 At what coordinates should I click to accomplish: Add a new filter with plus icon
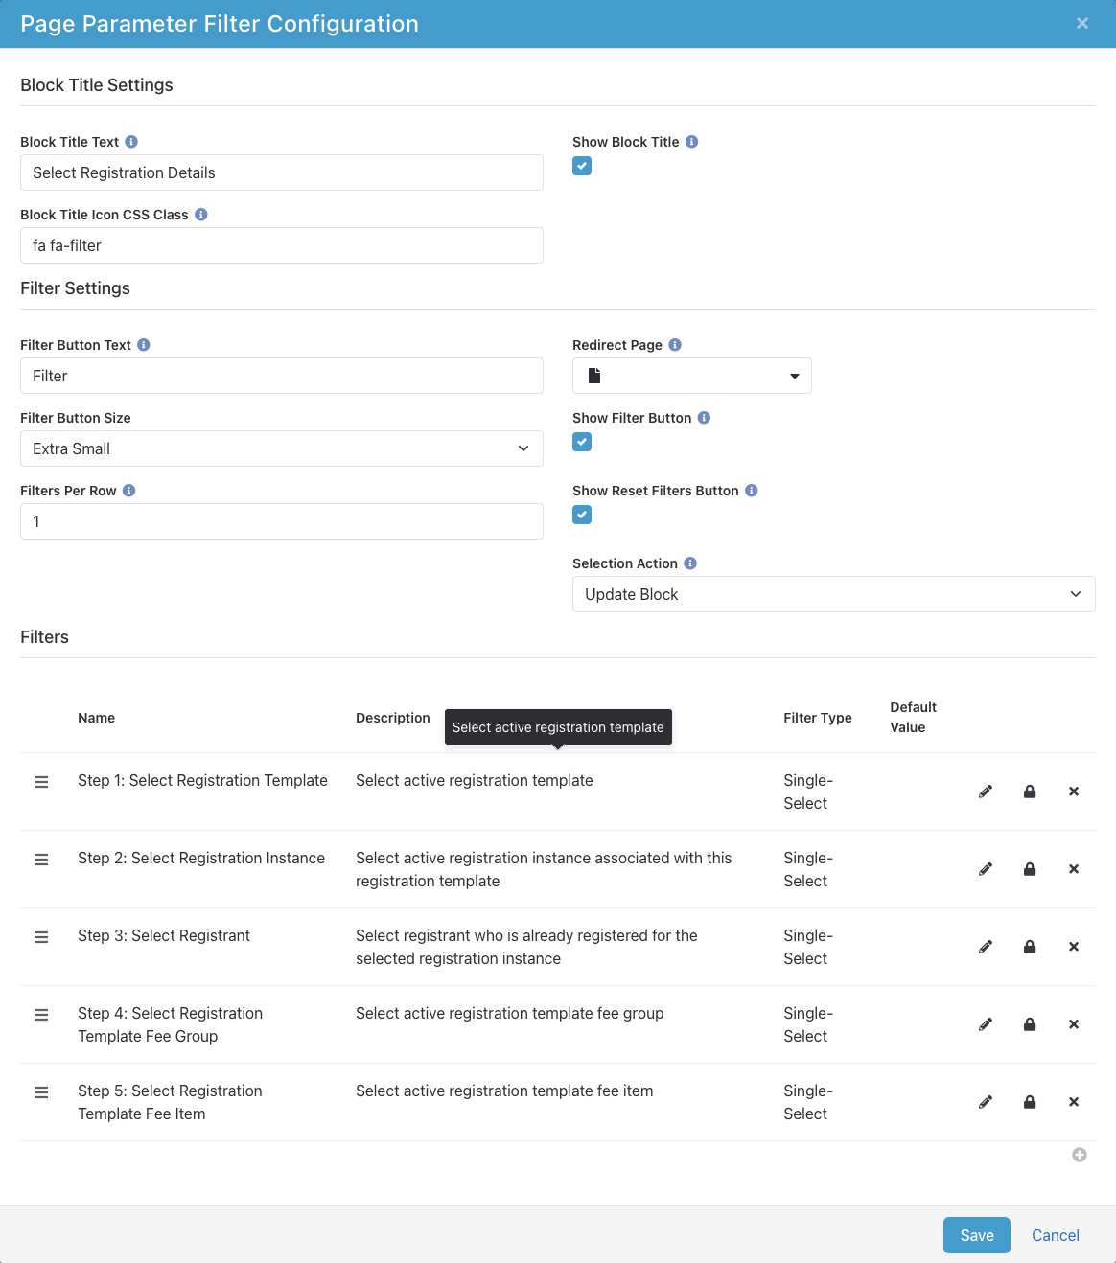(x=1079, y=1155)
